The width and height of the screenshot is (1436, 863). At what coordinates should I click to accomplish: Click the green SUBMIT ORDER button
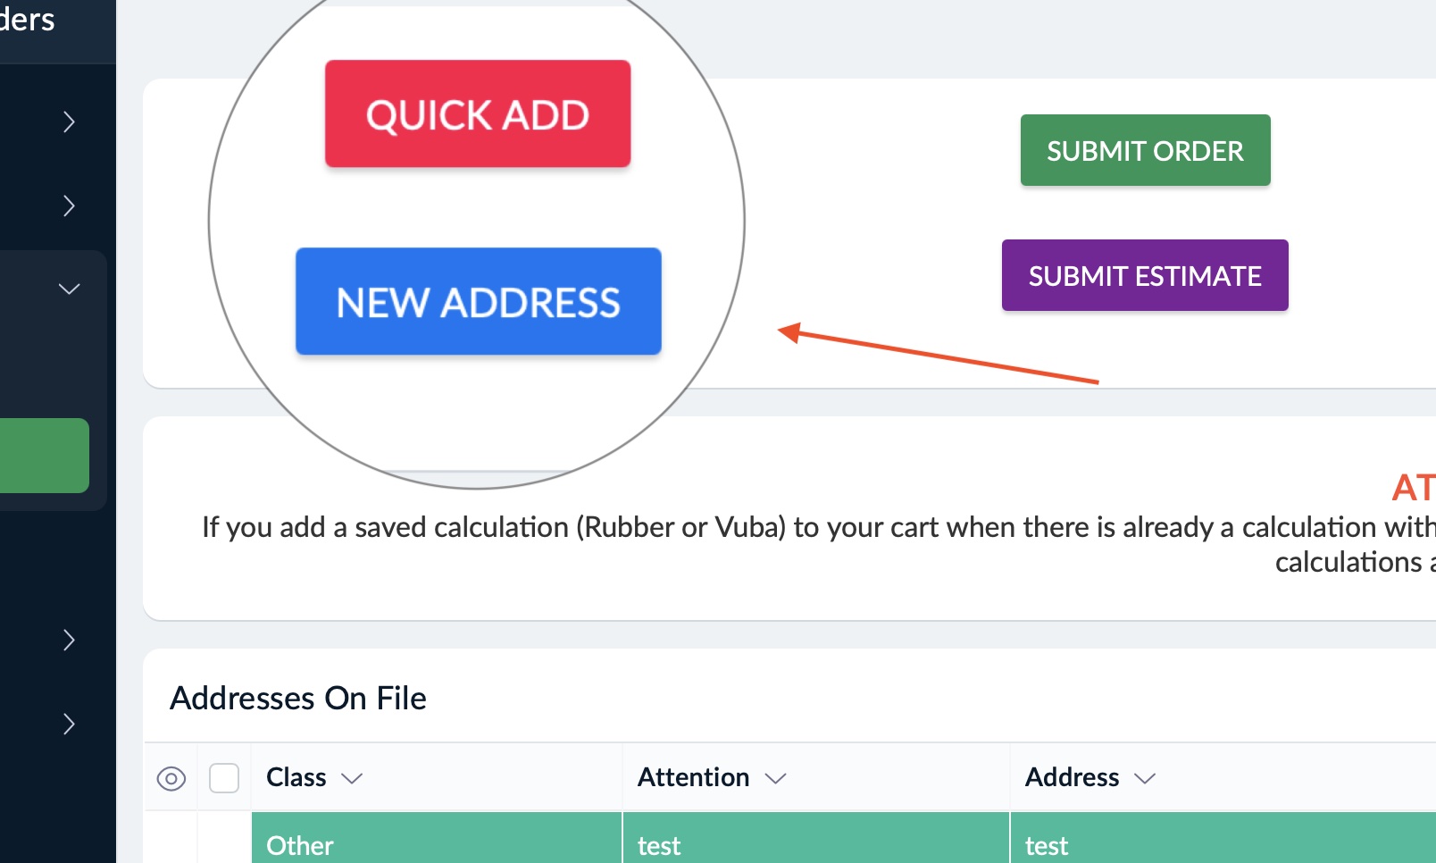(x=1145, y=151)
